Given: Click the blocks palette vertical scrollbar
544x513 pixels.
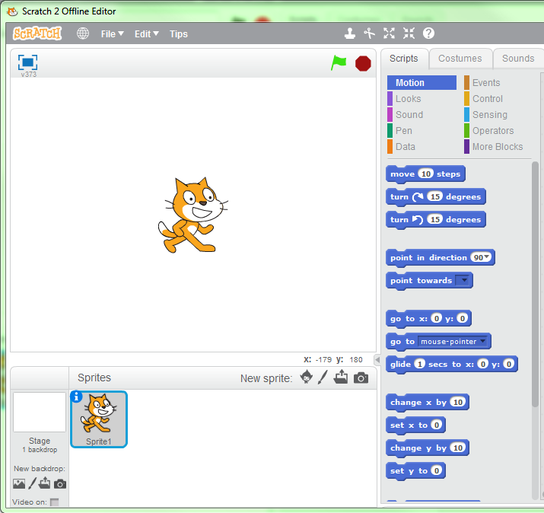Looking at the screenshot, I should [x=535, y=285].
